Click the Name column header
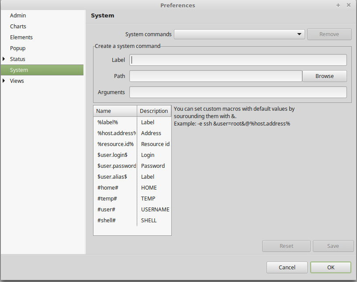The width and height of the screenshot is (357, 282). (114, 111)
